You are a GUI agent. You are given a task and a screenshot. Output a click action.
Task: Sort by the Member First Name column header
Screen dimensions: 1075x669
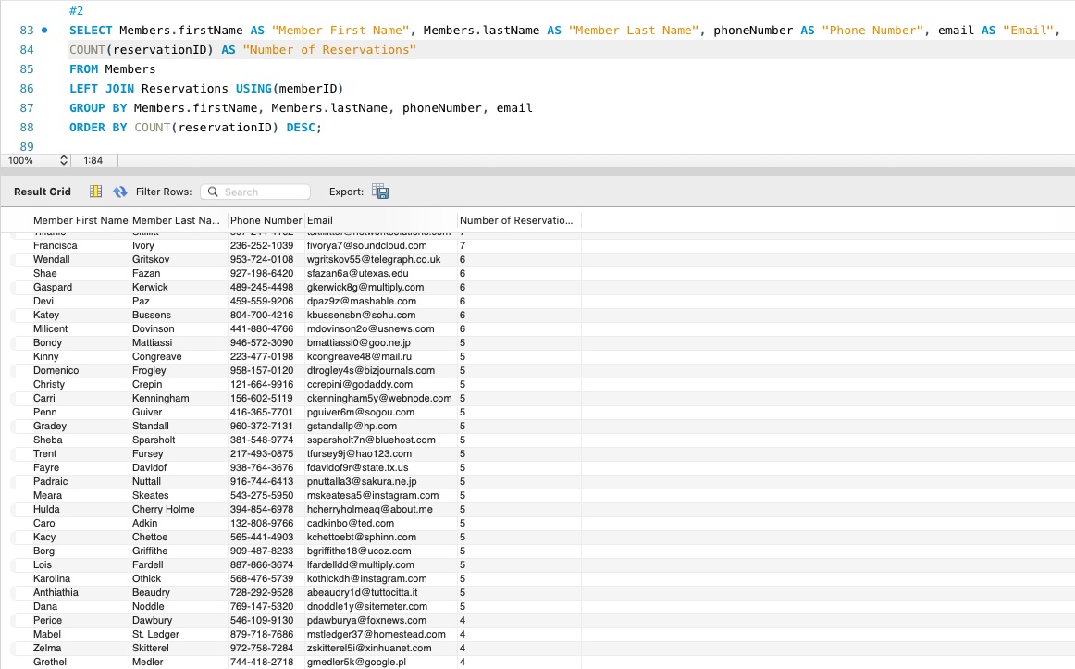[x=80, y=220]
